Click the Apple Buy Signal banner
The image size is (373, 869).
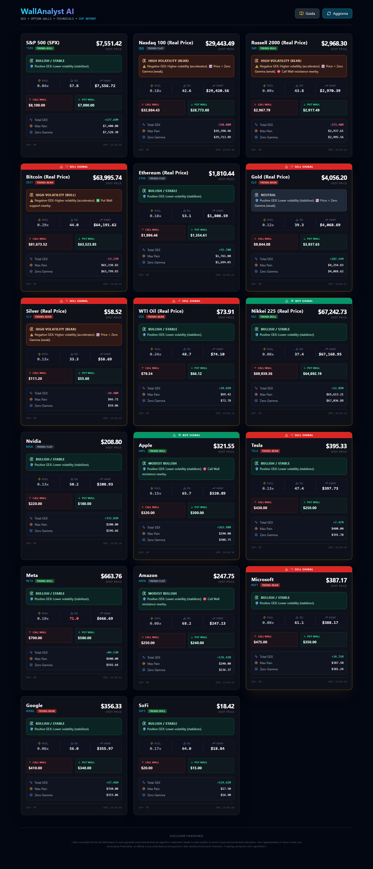tap(187, 435)
